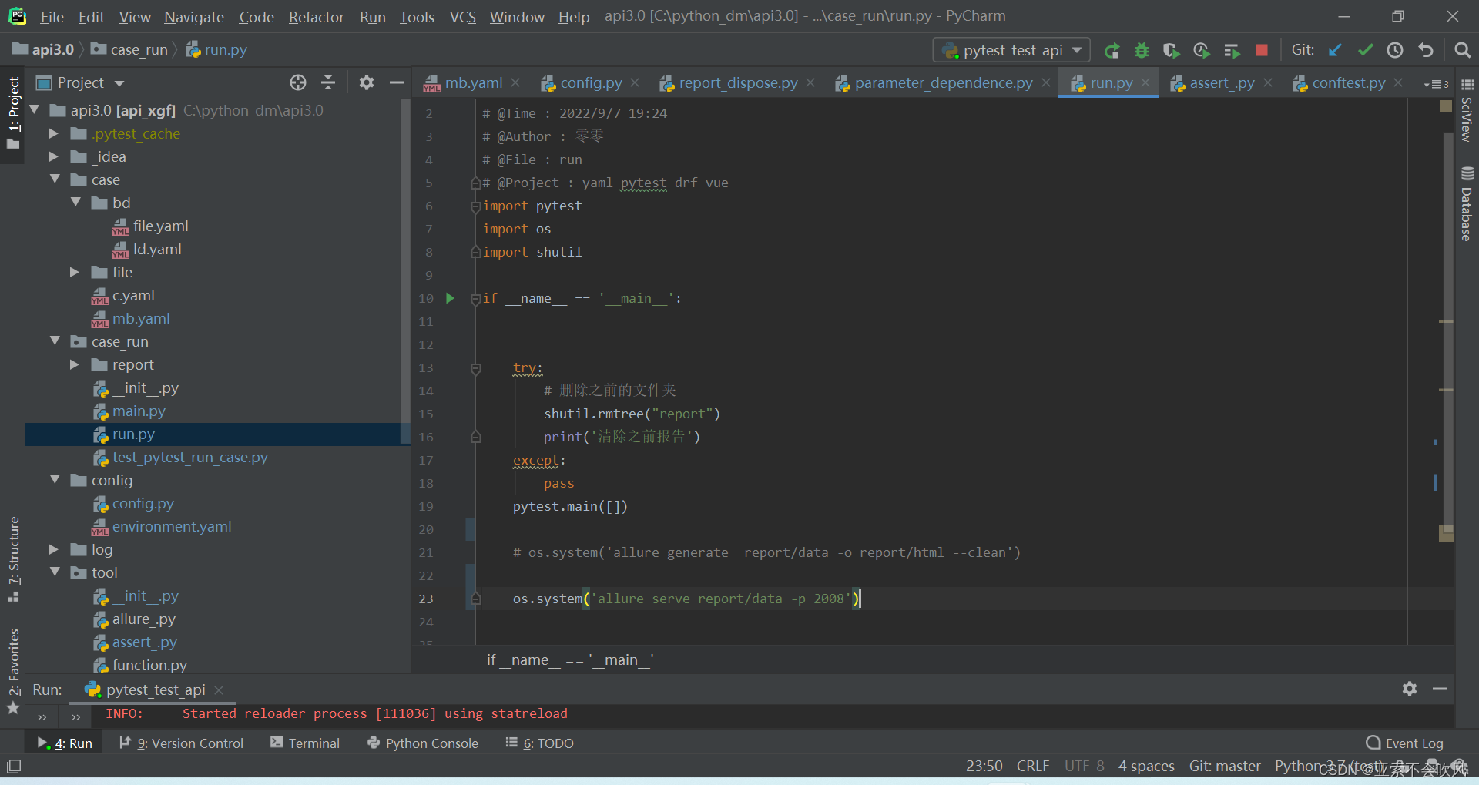Select test_pytest_run_case.py in the tree
The width and height of the screenshot is (1479, 785).
pyautogui.click(x=190, y=457)
